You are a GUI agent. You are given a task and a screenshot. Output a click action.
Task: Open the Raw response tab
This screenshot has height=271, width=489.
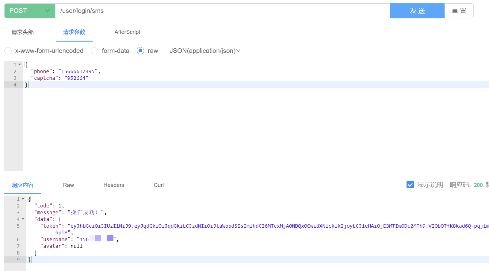point(68,185)
